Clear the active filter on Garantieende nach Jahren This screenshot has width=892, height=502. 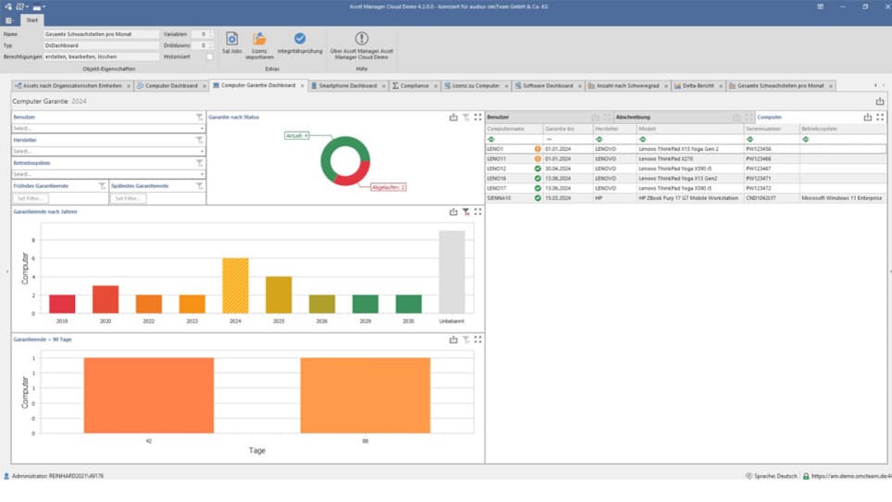point(466,212)
